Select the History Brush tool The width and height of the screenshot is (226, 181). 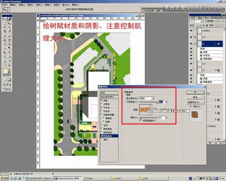click(x=9, y=40)
